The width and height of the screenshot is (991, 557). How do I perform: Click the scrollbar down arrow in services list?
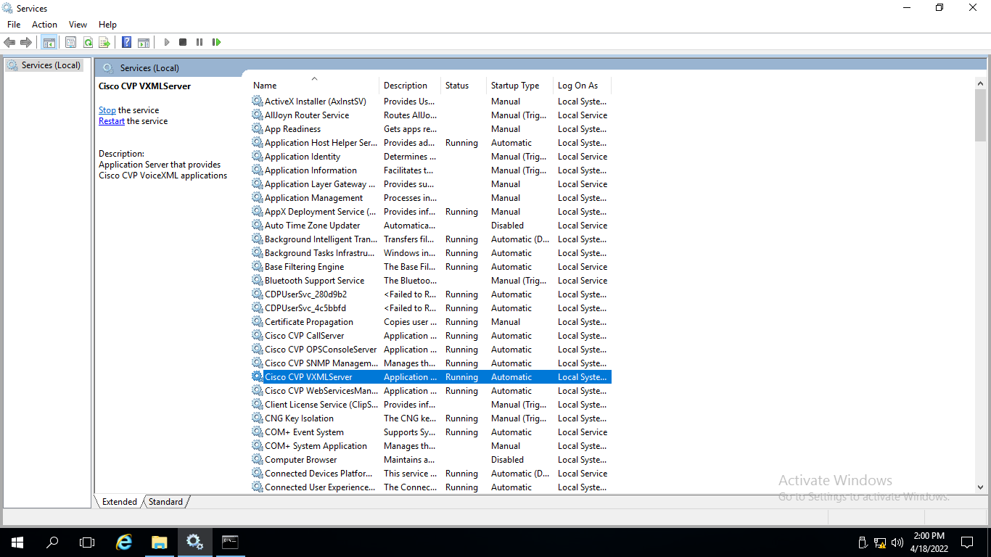pos(980,488)
